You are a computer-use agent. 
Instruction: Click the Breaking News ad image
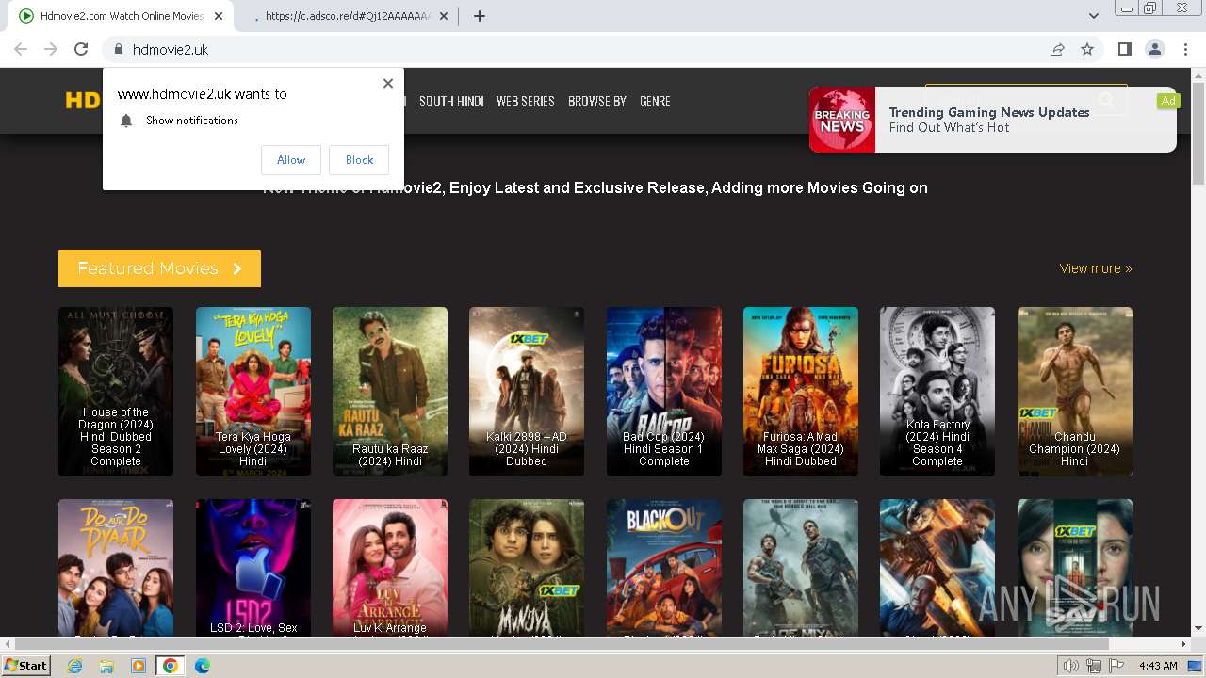coord(842,120)
